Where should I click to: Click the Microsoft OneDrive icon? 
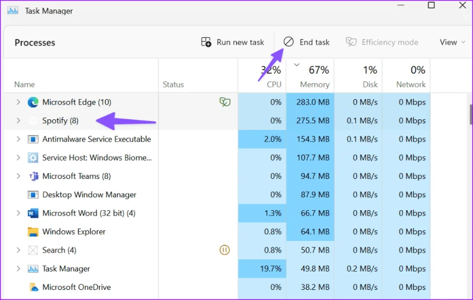tap(34, 287)
